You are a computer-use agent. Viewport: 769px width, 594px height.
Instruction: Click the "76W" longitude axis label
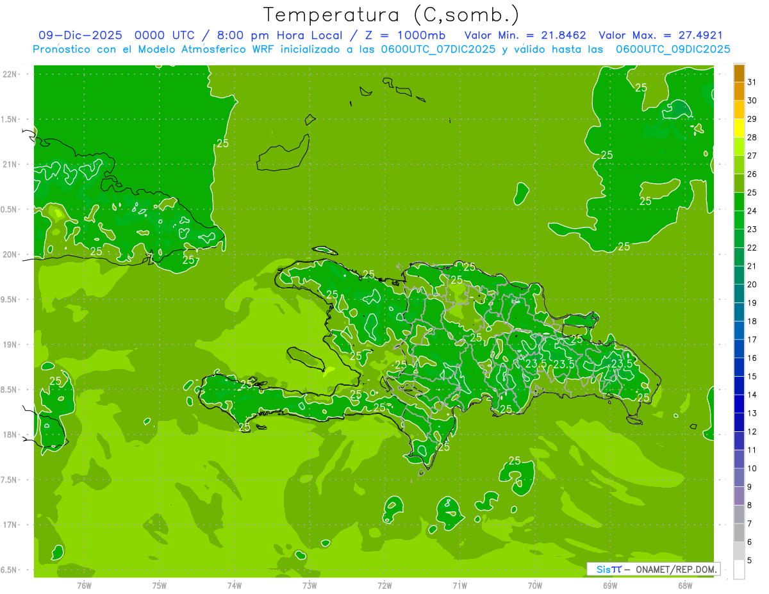84,586
